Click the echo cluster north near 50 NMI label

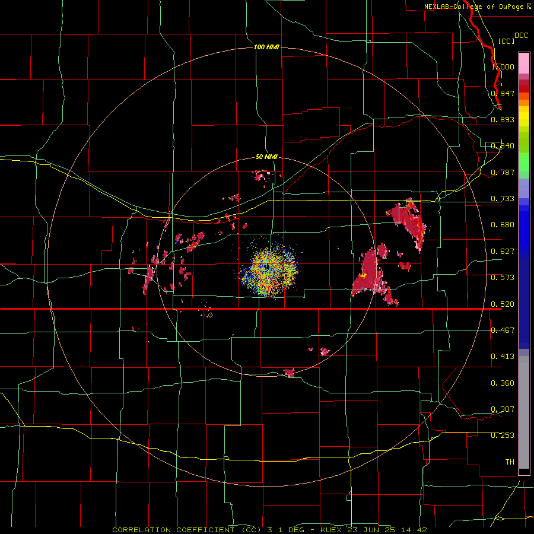click(x=261, y=175)
